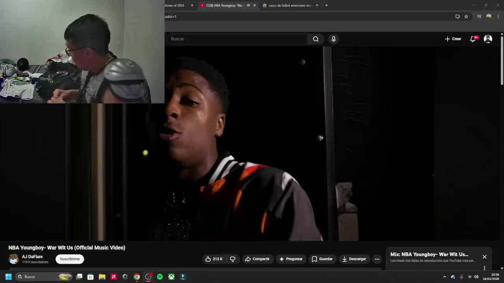Open the gray hexagonal taskbar app
Viewport: 504px width, 283px height.
pos(125,277)
